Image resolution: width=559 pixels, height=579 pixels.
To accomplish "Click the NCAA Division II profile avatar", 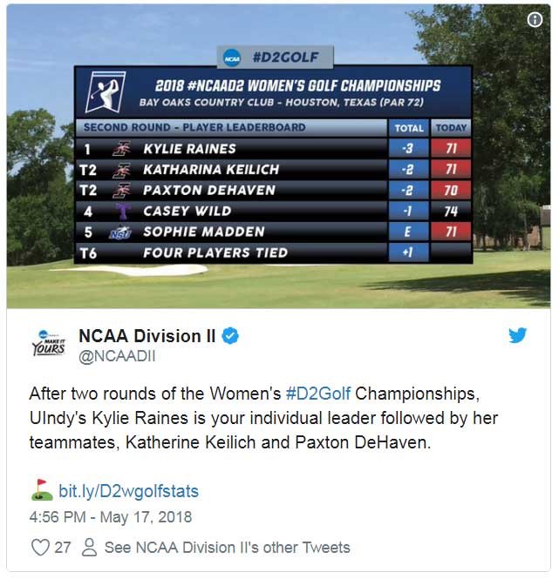I will 48,342.
